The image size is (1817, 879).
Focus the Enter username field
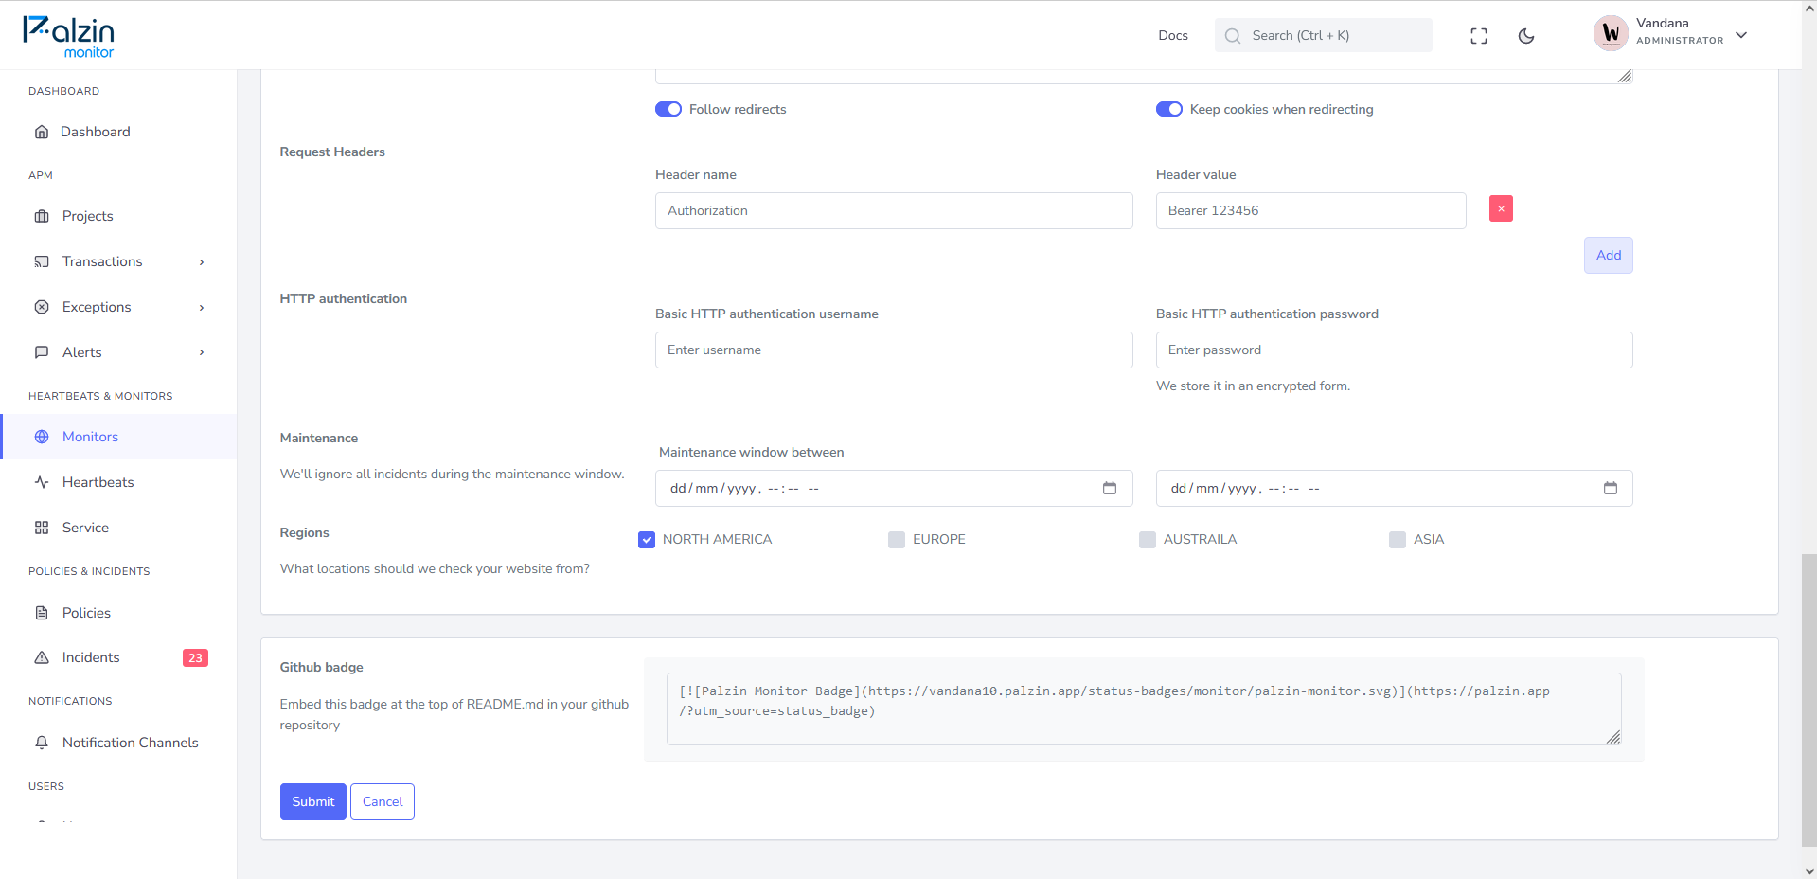(x=894, y=350)
